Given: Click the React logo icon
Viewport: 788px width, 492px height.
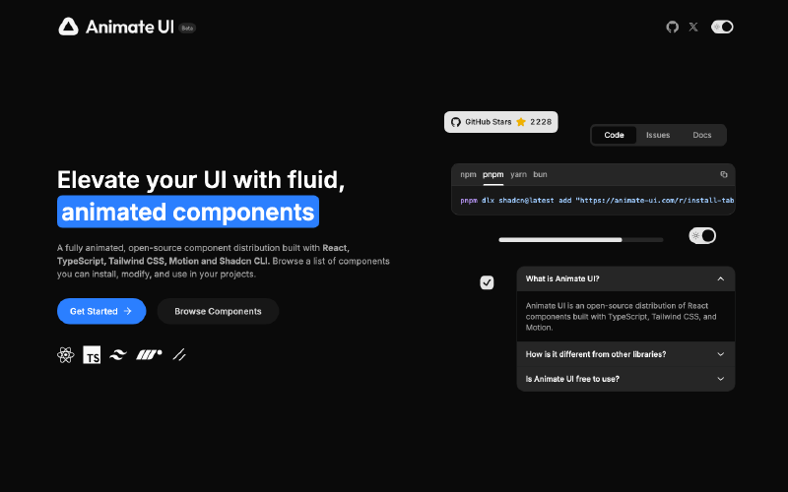Looking at the screenshot, I should (x=66, y=355).
